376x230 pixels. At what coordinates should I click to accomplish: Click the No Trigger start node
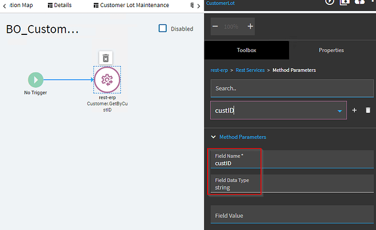[35, 80]
